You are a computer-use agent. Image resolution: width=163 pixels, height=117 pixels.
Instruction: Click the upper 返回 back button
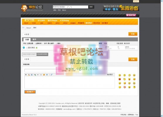pyautogui.click(x=26, y=34)
